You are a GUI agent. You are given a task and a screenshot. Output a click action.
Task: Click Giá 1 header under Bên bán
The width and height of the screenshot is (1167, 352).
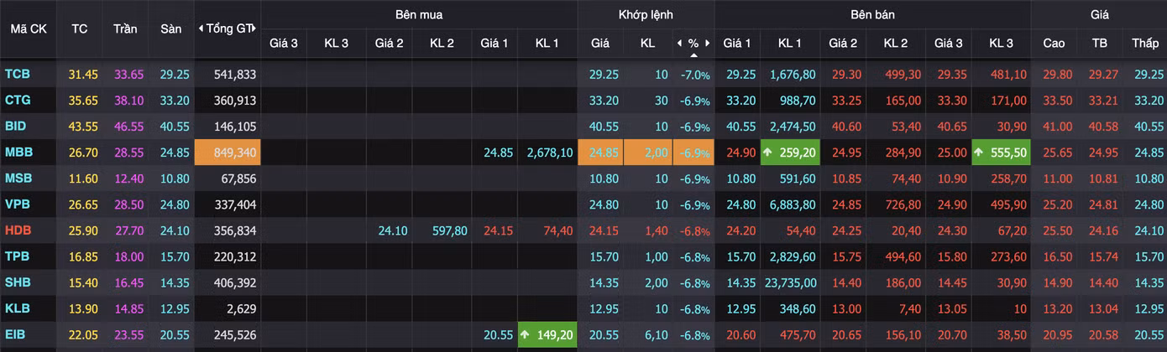[737, 43]
